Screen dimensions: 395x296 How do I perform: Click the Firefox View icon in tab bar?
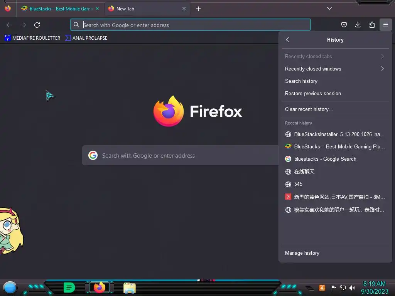point(8,8)
